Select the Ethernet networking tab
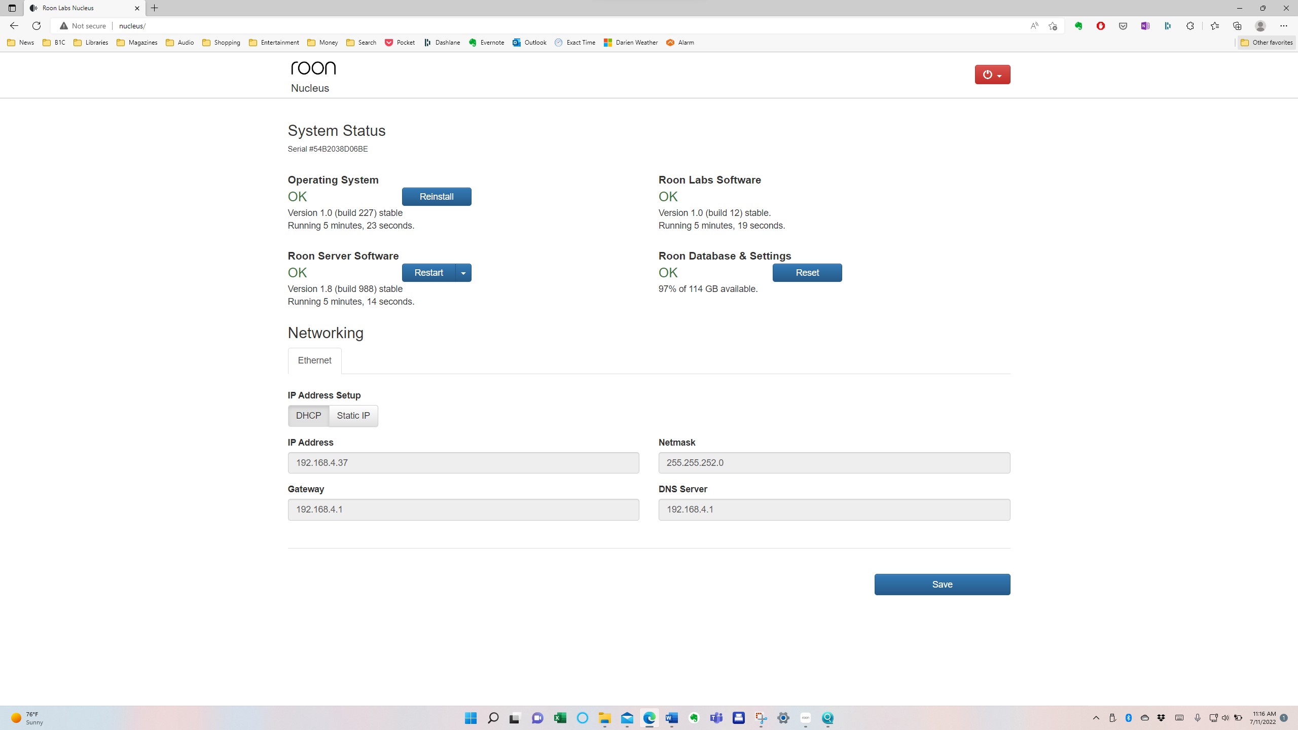The height and width of the screenshot is (730, 1298). [314, 360]
